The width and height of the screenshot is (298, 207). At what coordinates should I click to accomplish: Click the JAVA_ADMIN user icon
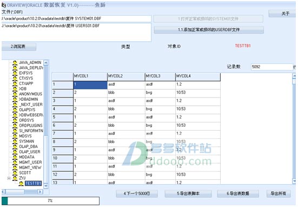pyautogui.click(x=15, y=62)
